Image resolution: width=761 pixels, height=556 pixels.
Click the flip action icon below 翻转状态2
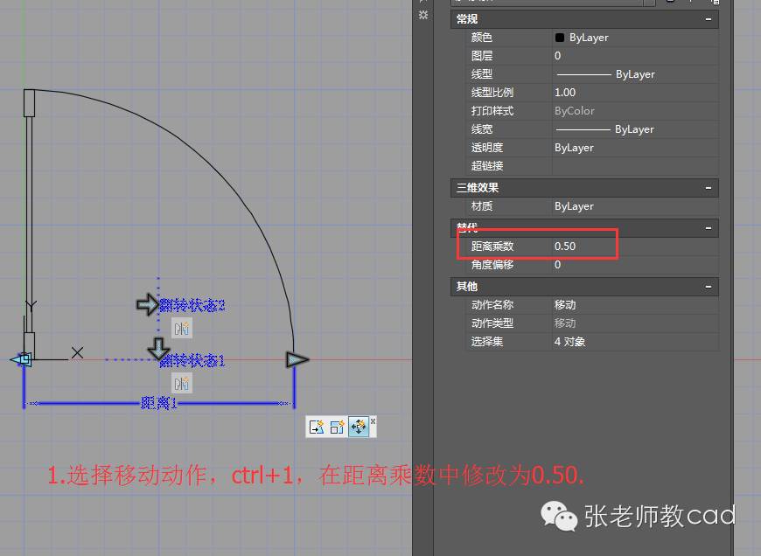point(182,329)
